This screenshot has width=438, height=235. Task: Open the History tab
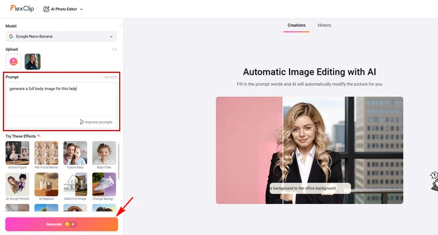pos(324,26)
